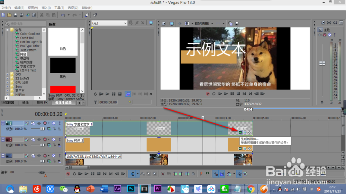Viewport: 346px width, 194px height.
Task: Toggle solo on track 3
Action: coord(60,156)
